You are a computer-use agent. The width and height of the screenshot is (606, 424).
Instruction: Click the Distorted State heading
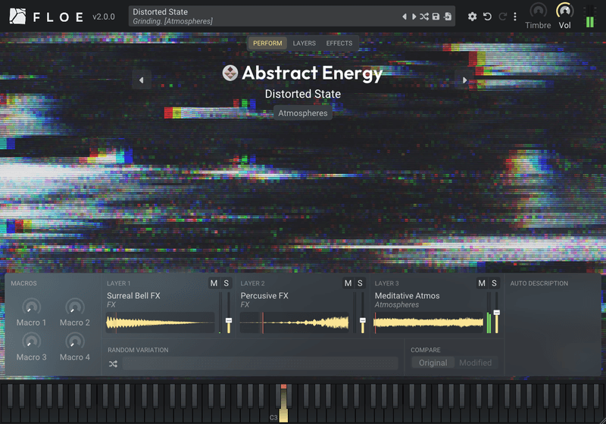[302, 94]
